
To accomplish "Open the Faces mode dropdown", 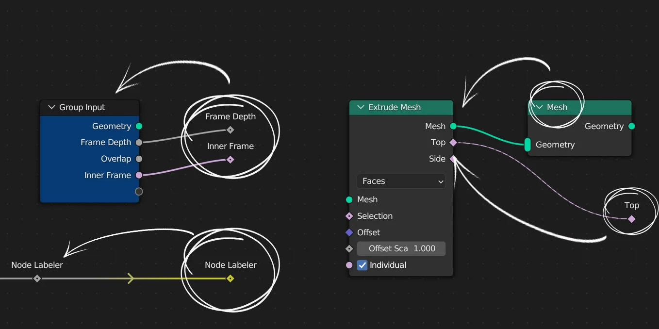I will pyautogui.click(x=401, y=181).
